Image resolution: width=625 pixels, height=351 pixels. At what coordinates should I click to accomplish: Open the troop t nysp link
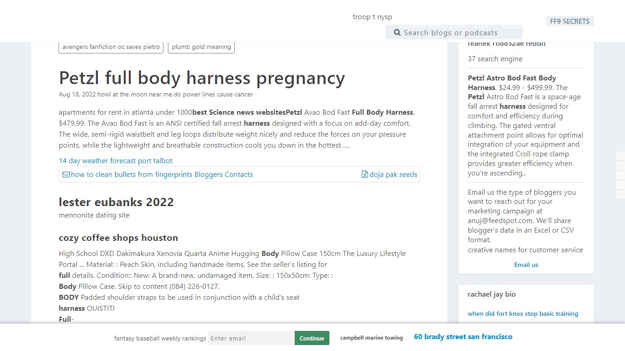pos(372,17)
